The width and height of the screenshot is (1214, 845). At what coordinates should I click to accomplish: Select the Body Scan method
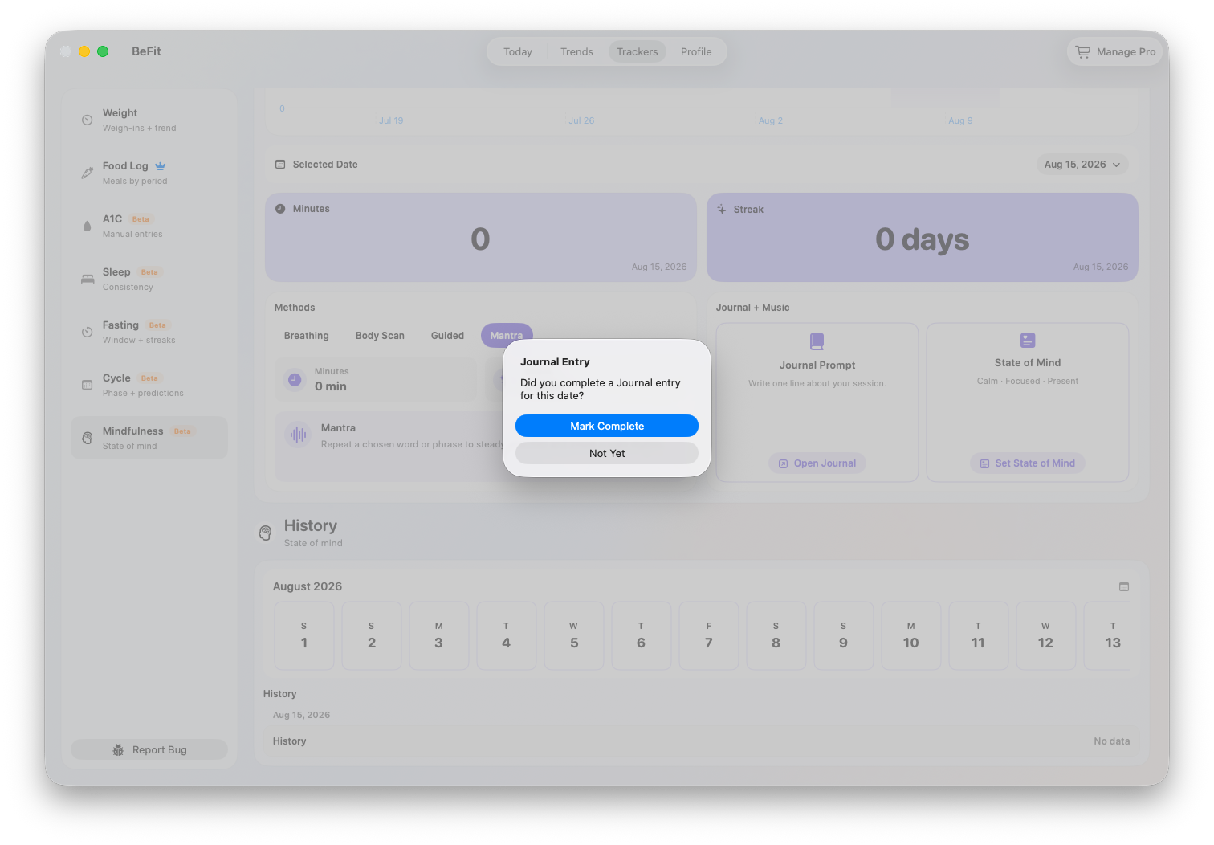pos(380,336)
